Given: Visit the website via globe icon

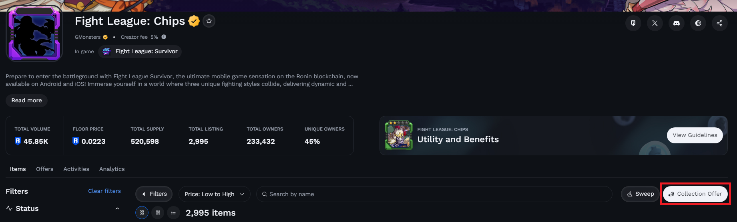Looking at the screenshot, I should [698, 23].
